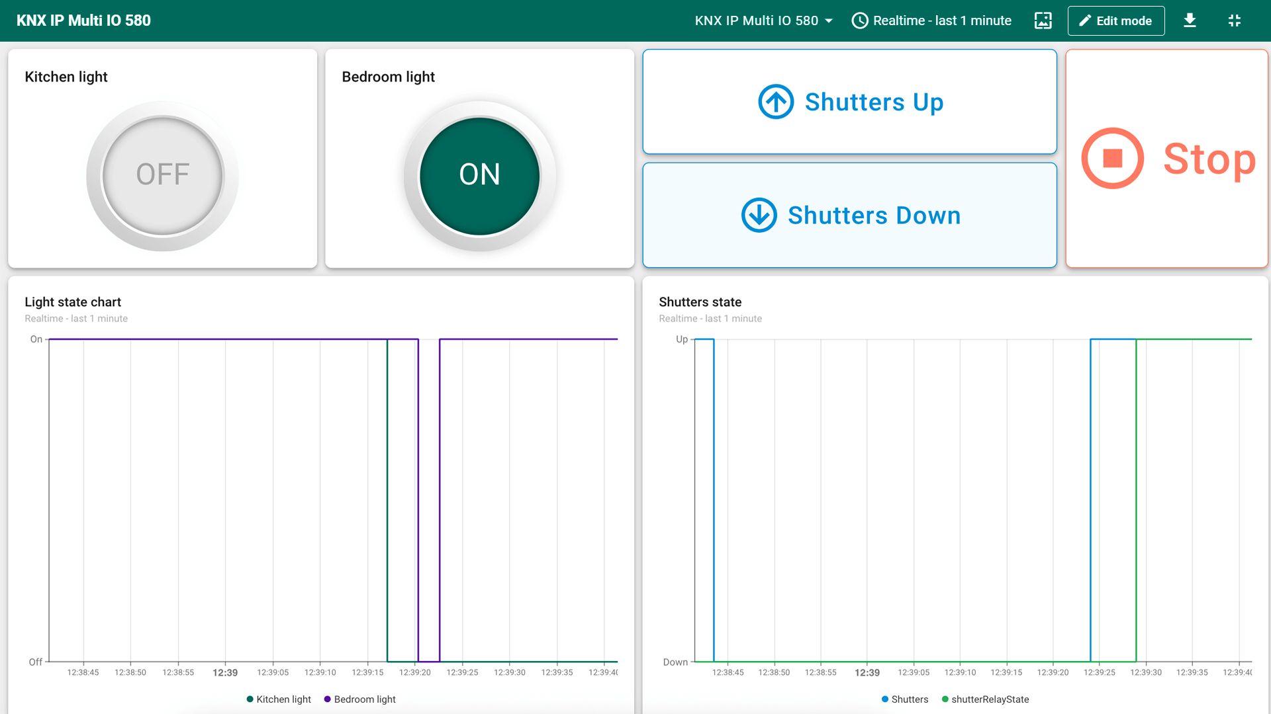Click the clock icon beside Realtime label

tap(860, 20)
